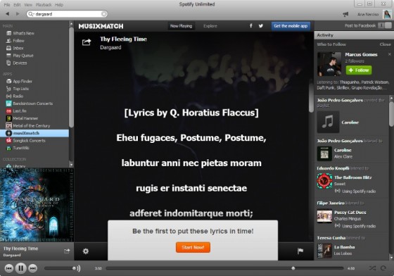The height and width of the screenshot is (276, 394).
Task: Click the share icon beside song title
Action: (x=87, y=42)
